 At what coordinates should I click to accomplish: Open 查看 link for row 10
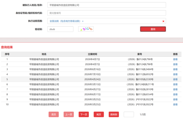point(175,104)
